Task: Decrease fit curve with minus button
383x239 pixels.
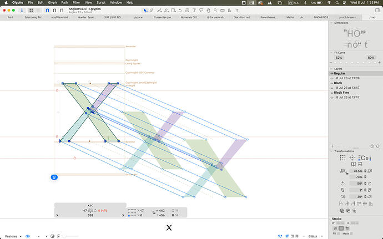Action: [331, 63]
